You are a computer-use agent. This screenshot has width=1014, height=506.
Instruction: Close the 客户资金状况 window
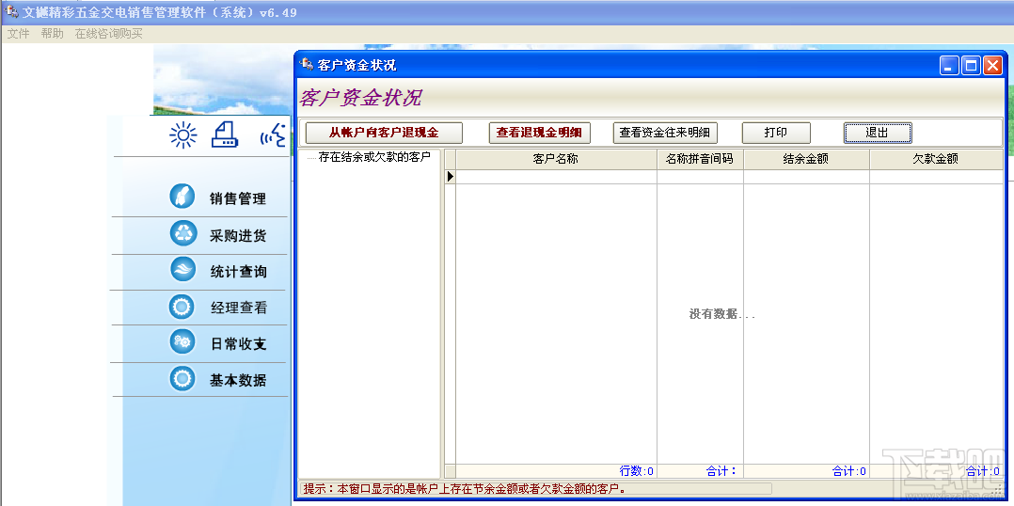tap(992, 65)
